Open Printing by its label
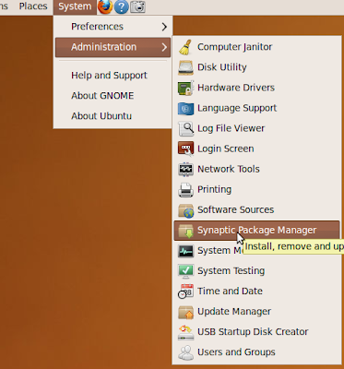 [214, 189]
